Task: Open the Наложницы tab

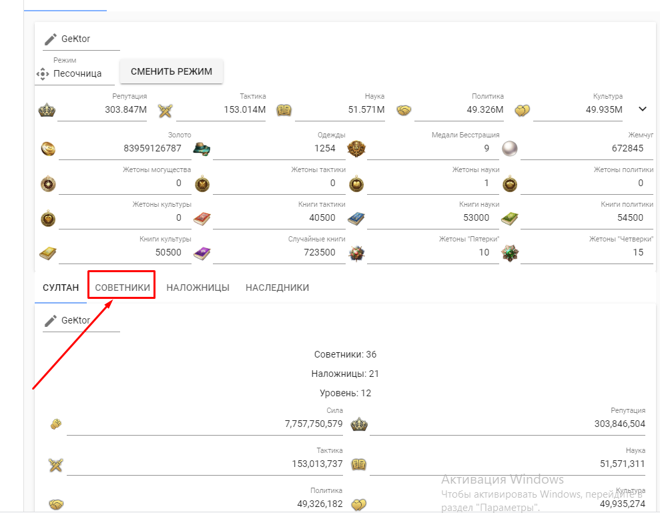Action: [198, 288]
